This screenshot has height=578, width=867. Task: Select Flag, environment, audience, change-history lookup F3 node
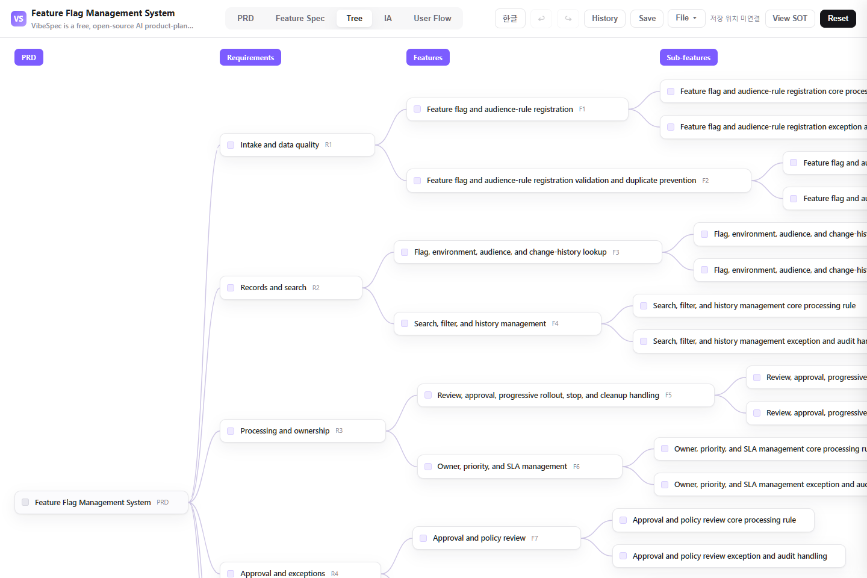tap(528, 252)
